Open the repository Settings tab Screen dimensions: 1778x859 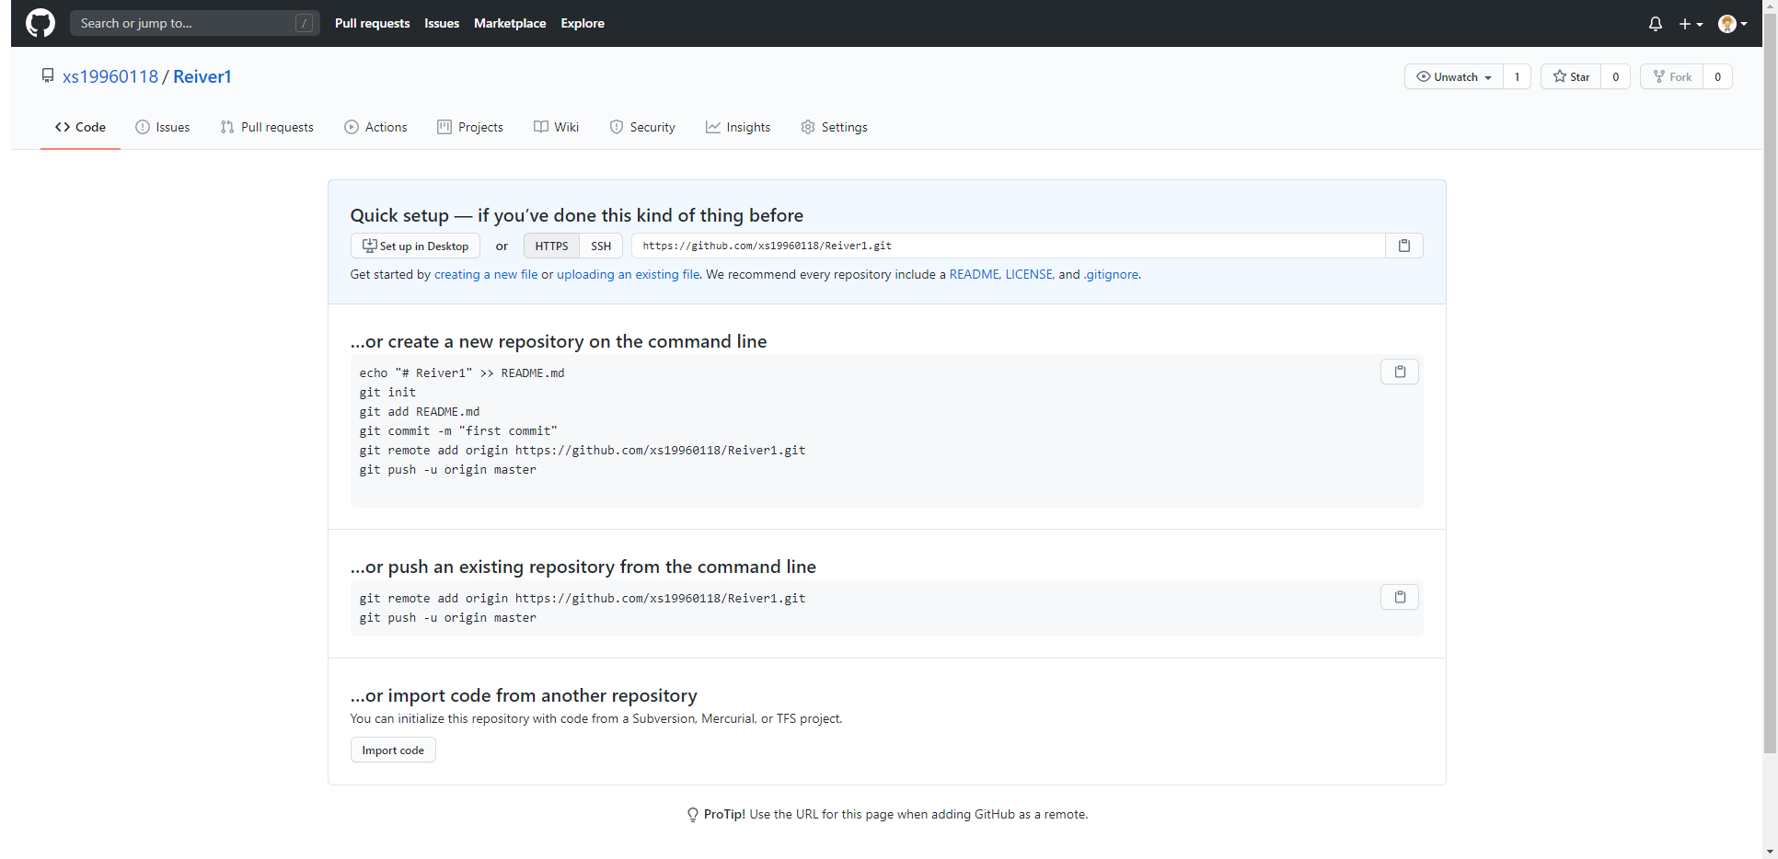click(x=834, y=127)
